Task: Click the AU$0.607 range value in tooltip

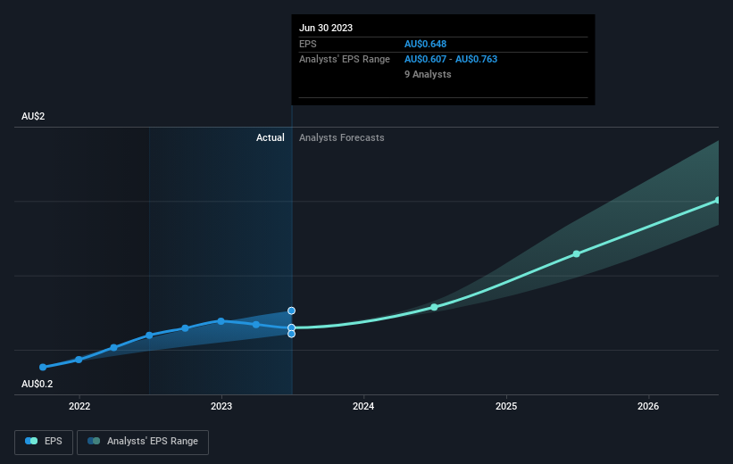Action: (425, 60)
